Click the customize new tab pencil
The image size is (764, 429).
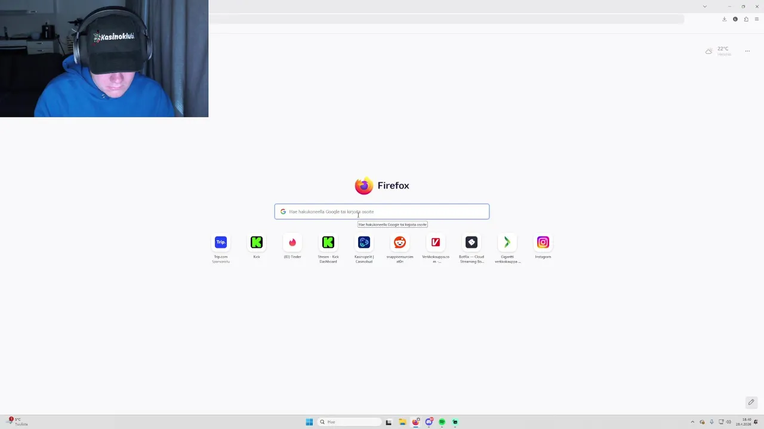click(751, 402)
